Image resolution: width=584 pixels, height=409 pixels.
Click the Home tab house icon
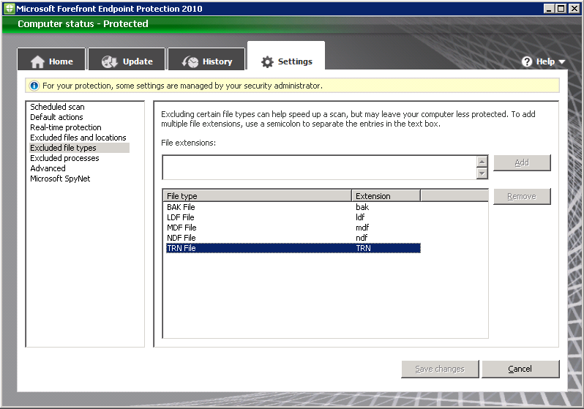pos(37,62)
